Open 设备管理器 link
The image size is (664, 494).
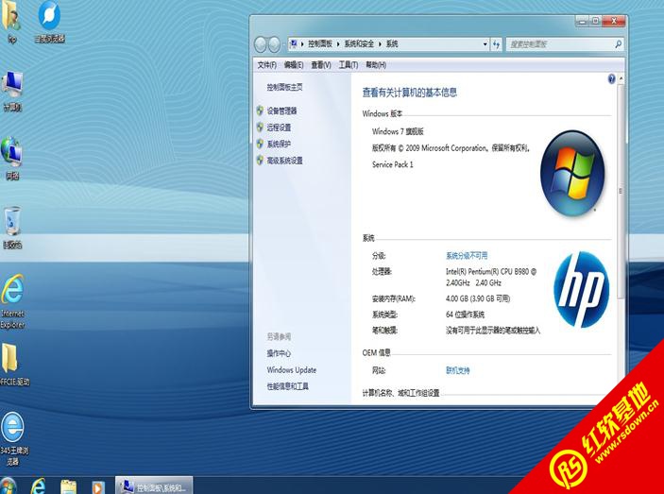coord(281,111)
